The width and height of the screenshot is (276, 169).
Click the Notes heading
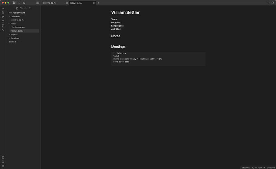click(116, 36)
